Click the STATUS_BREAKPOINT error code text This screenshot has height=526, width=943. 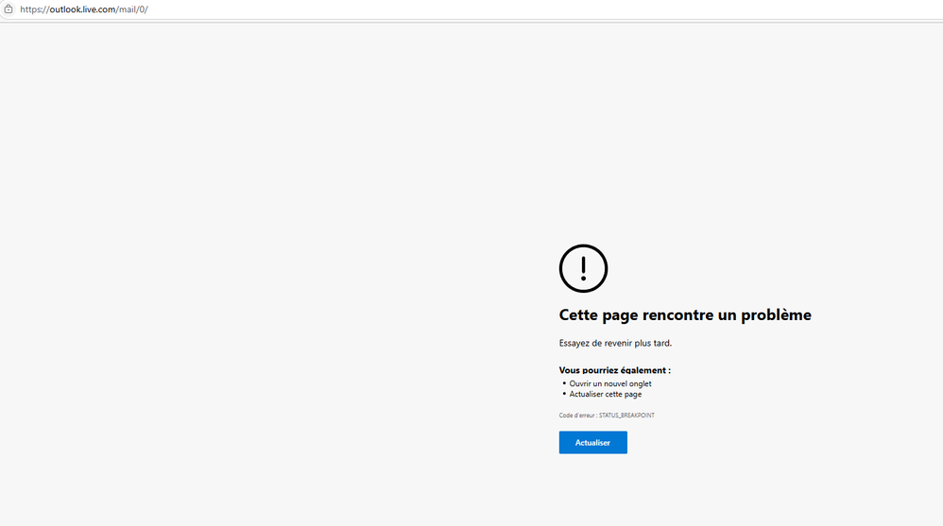[x=607, y=416]
